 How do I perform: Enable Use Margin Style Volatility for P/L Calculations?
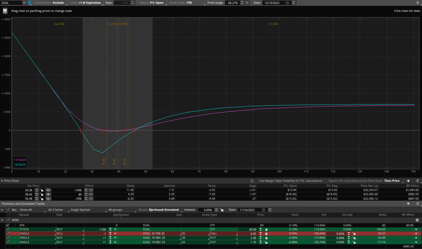point(252,180)
